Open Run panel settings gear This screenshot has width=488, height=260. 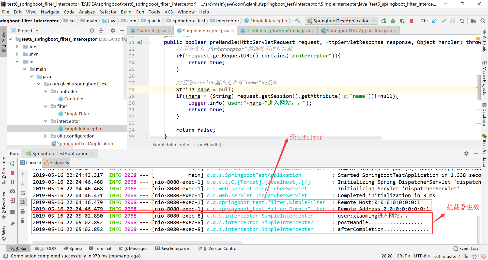[x=466, y=153]
